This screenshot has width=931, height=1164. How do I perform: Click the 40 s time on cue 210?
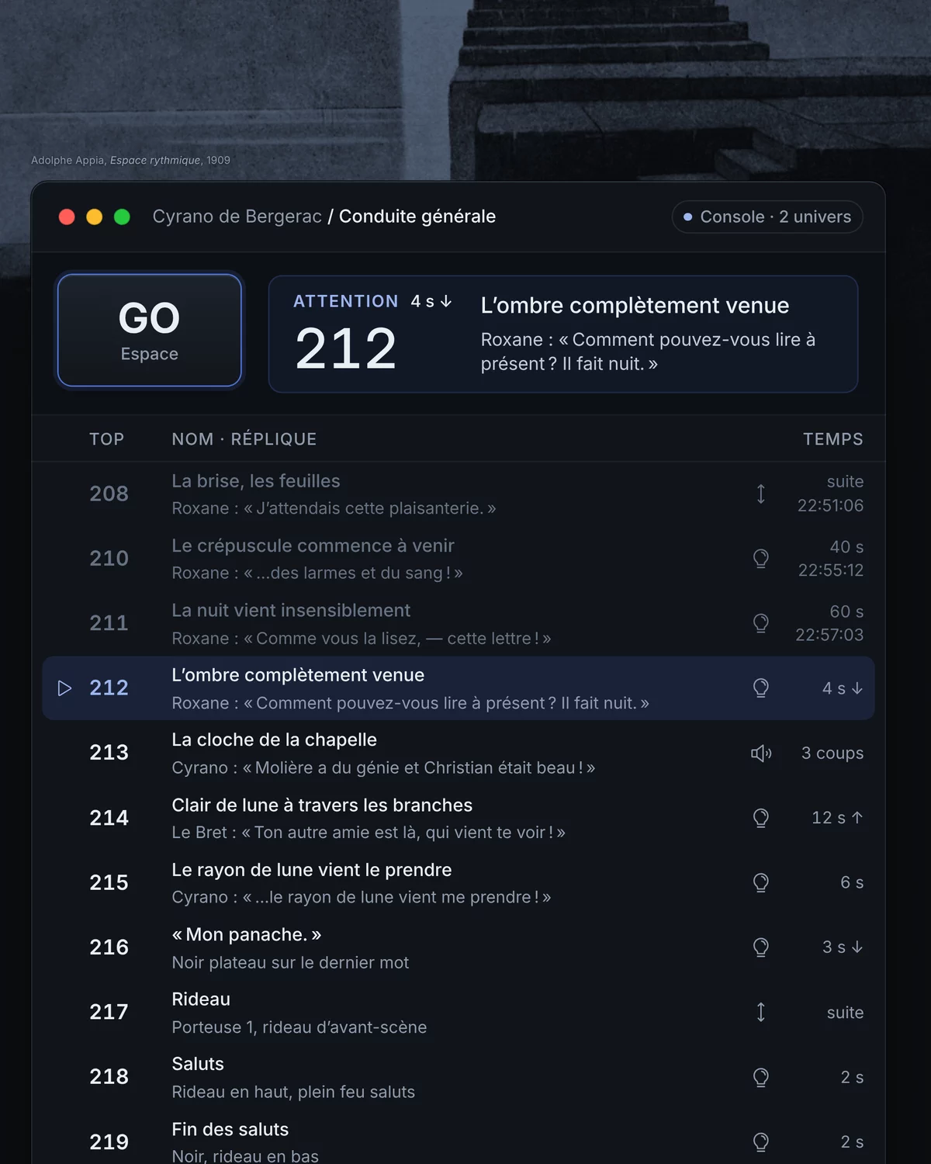tap(846, 547)
